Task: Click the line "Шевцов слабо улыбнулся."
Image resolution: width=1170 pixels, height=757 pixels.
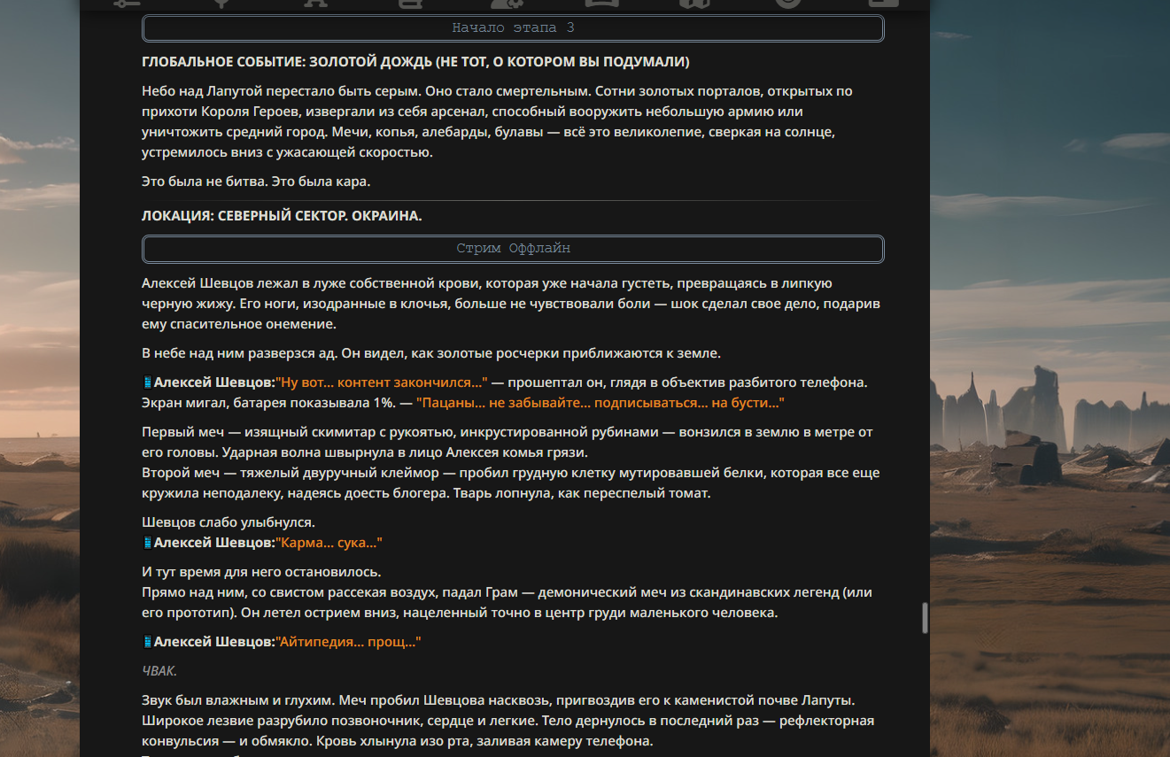Action: point(229,522)
